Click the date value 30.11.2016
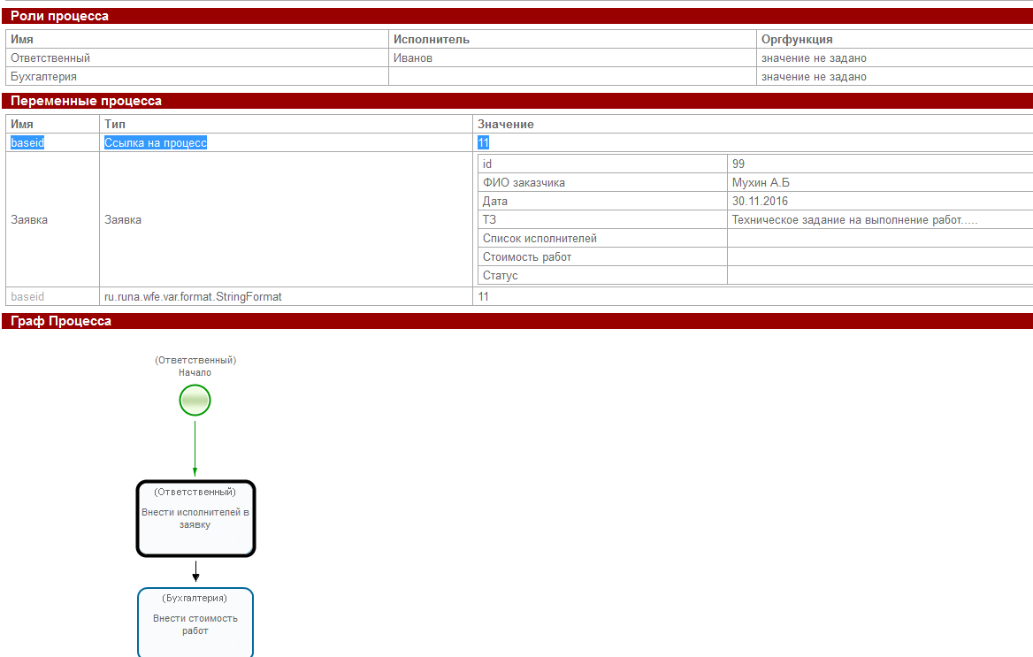 (761, 201)
